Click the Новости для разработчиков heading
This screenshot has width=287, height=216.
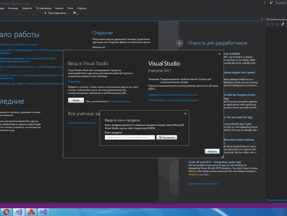click(218, 43)
